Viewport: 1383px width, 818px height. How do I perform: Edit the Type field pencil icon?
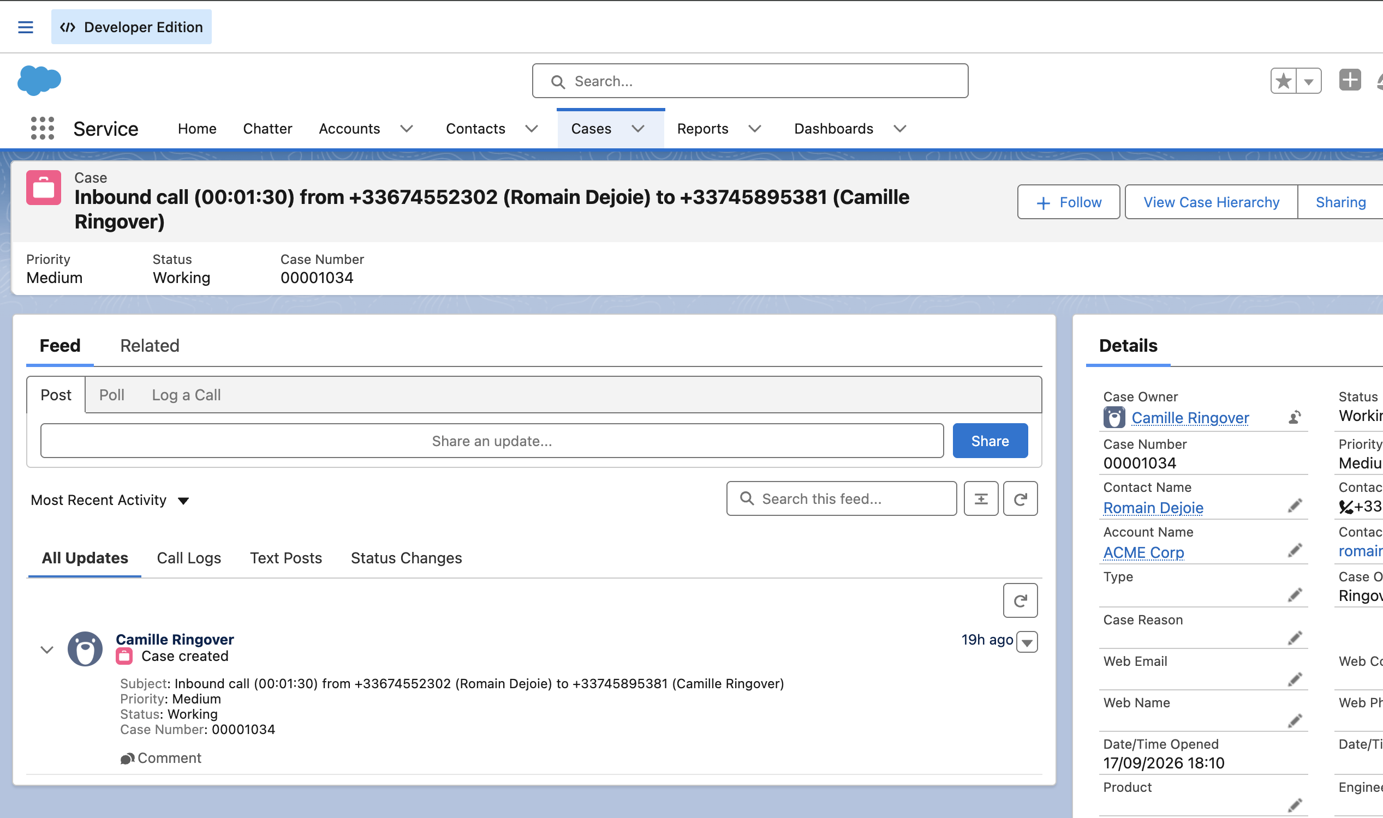(x=1295, y=595)
